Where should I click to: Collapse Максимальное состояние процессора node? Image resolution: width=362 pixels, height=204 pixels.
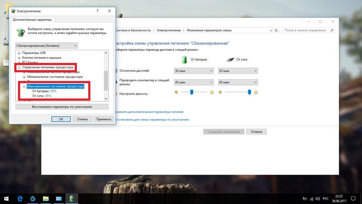(24, 86)
